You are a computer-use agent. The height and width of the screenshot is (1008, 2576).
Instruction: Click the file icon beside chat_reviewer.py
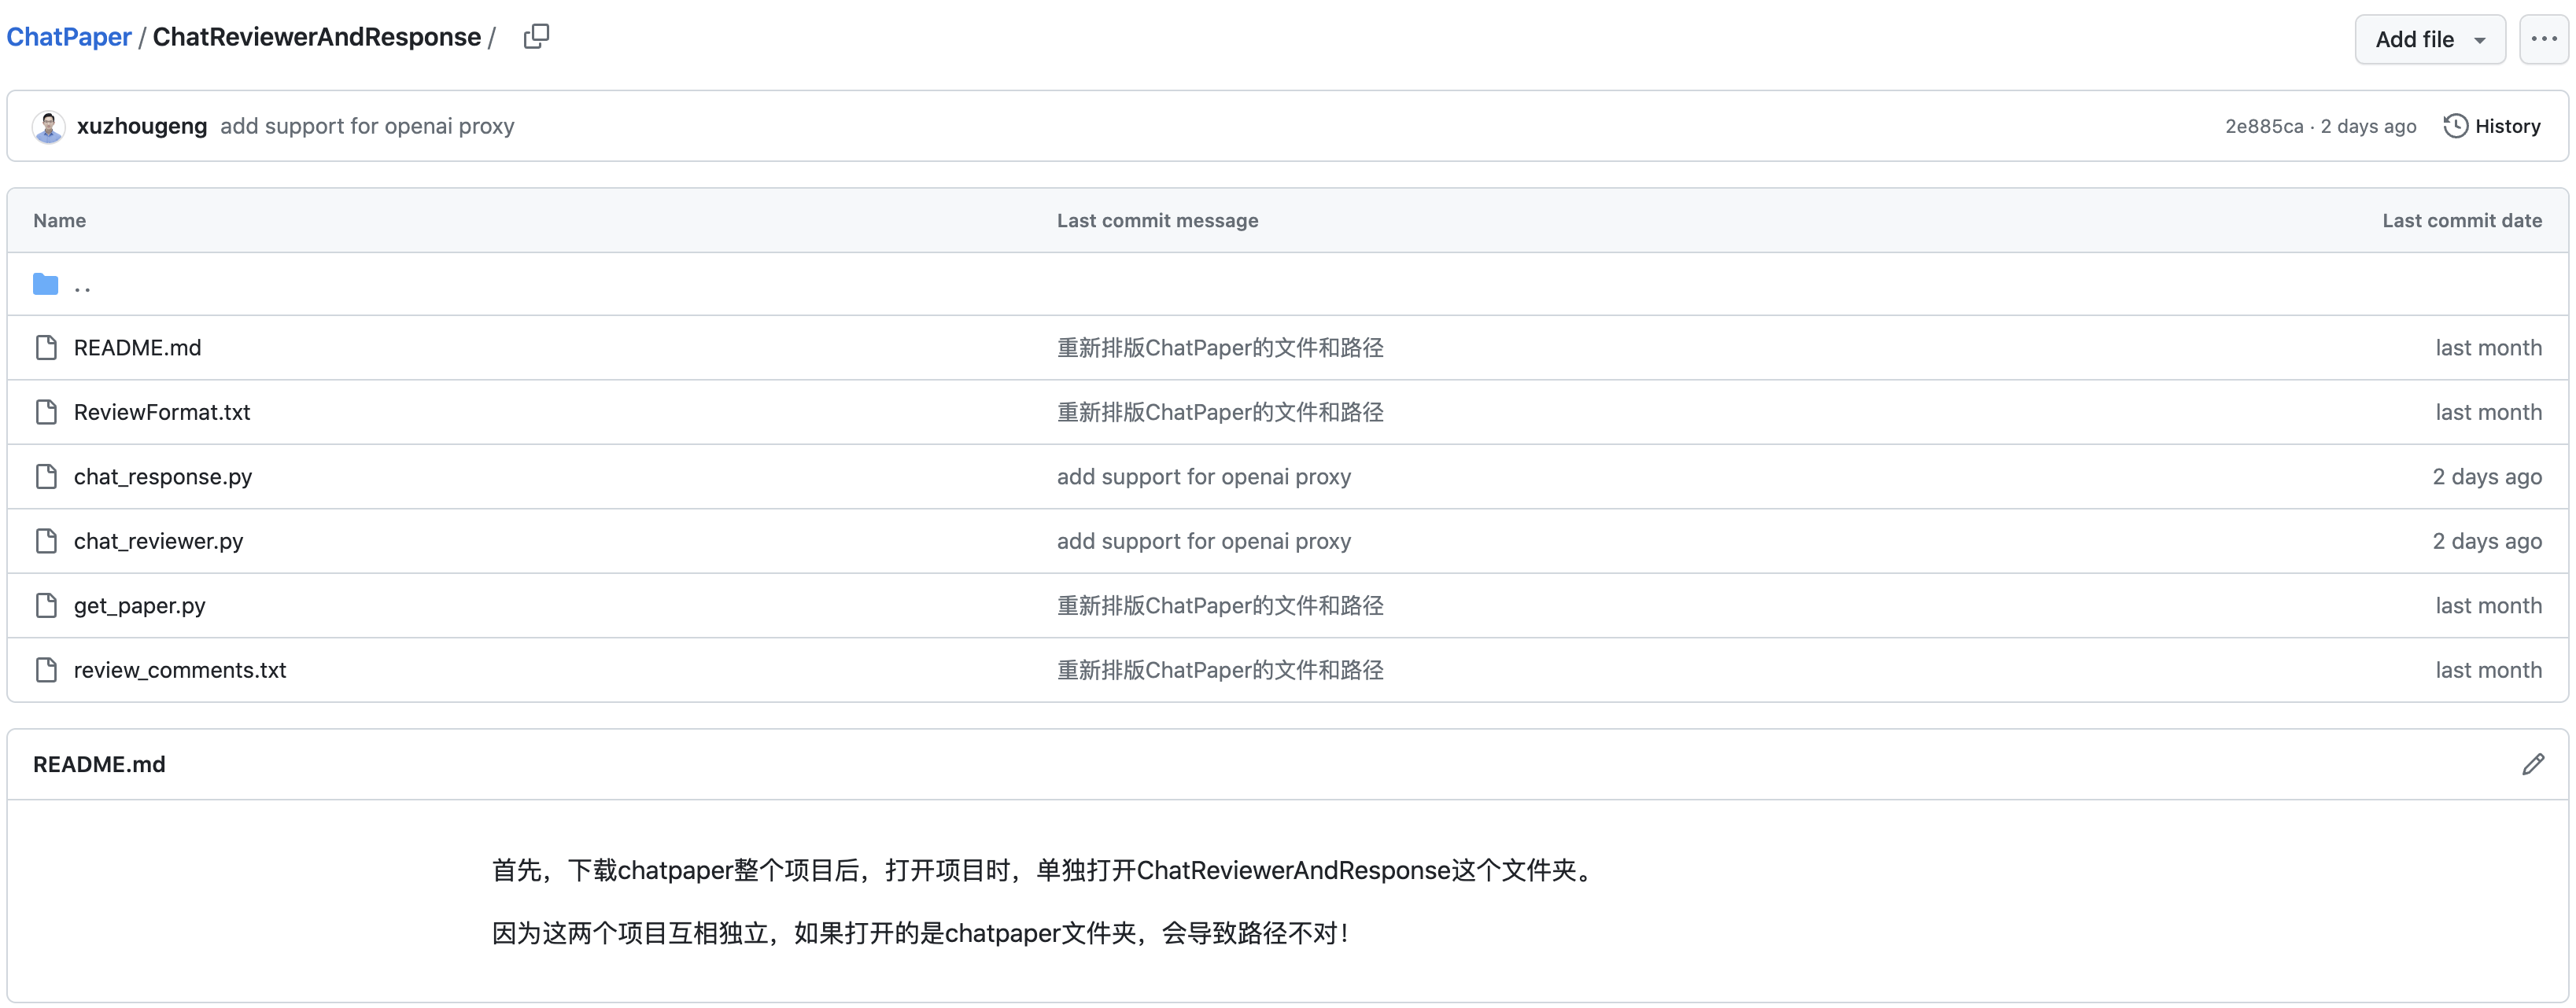46,540
